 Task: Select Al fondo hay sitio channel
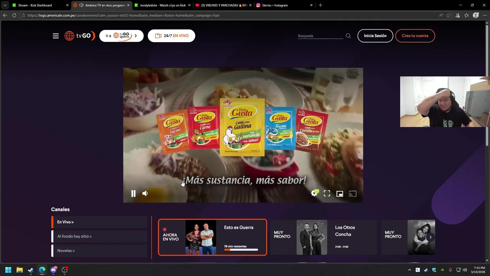(99, 236)
